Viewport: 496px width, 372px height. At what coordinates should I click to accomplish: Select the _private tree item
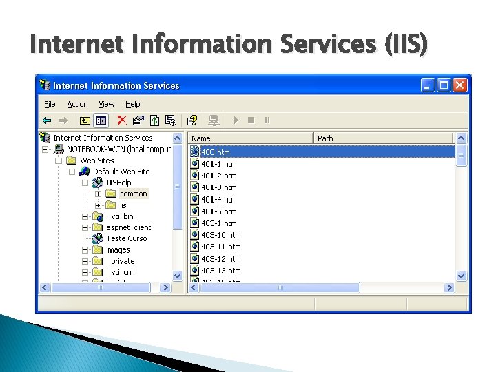(121, 261)
